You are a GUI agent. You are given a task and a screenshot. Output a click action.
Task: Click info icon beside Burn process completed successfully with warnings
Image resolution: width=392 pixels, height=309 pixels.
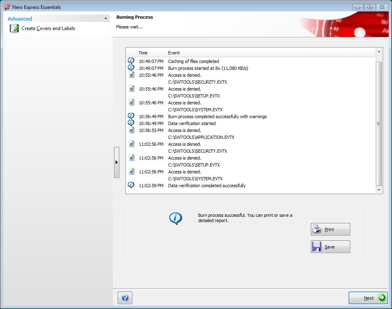(131, 116)
